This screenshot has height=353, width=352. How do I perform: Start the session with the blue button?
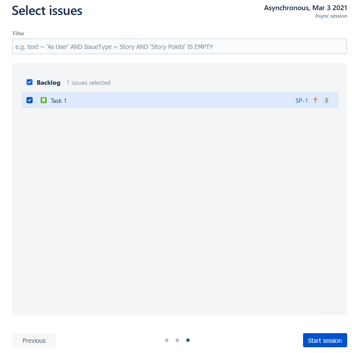[325, 340]
